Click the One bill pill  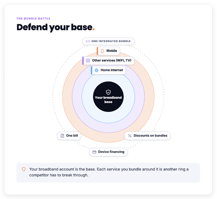point(69,136)
